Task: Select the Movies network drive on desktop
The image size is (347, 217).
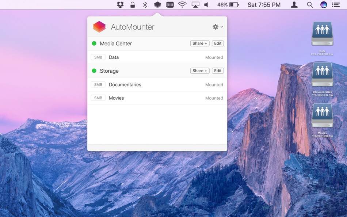Action: pyautogui.click(x=322, y=120)
